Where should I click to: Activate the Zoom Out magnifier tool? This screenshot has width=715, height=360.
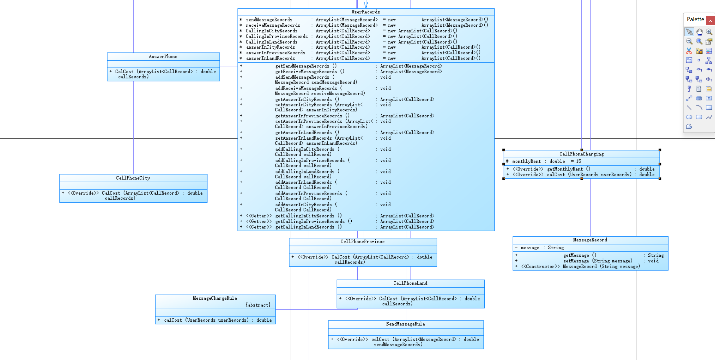pyautogui.click(x=689, y=41)
